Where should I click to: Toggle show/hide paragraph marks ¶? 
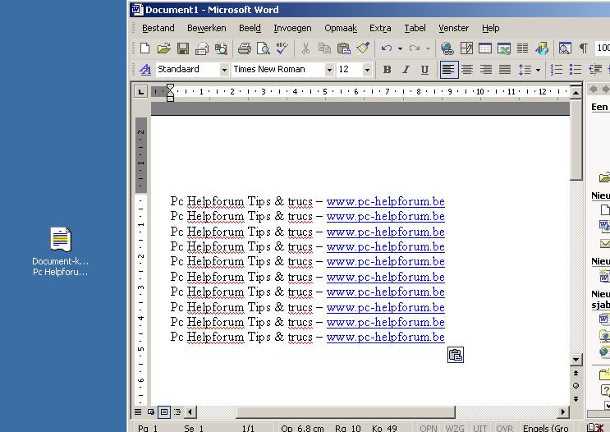(x=584, y=48)
